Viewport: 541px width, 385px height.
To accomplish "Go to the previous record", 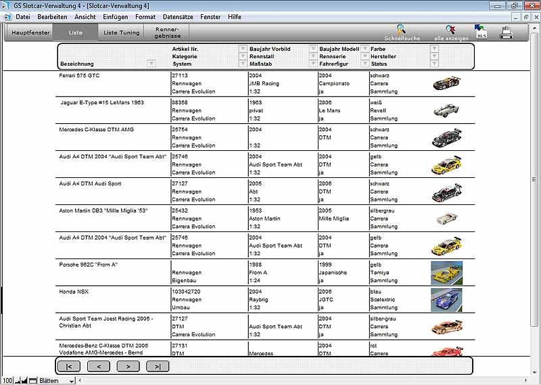I will click(98, 366).
